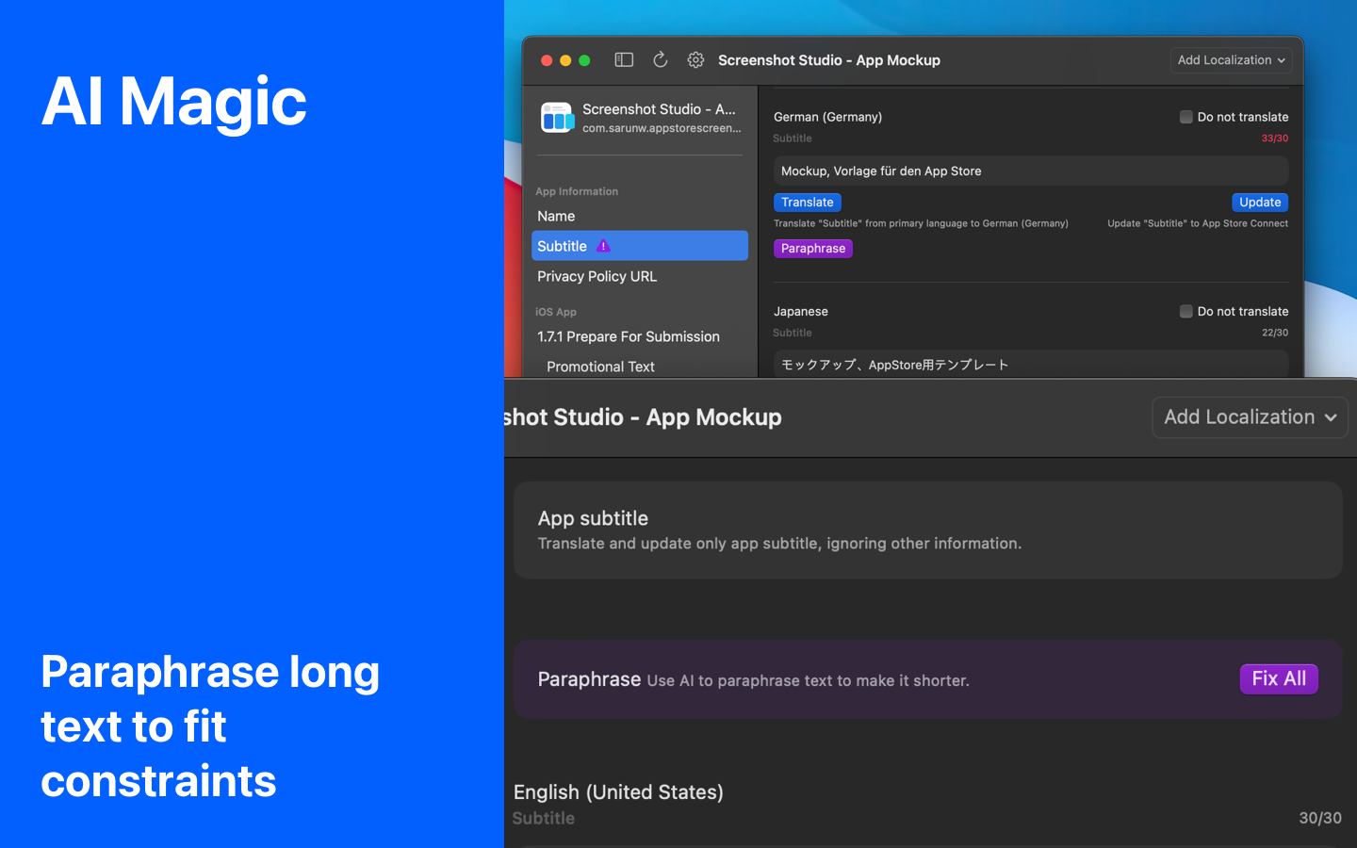Click the blue Translate button
Viewport: 1357px width, 848px height.
click(x=808, y=203)
